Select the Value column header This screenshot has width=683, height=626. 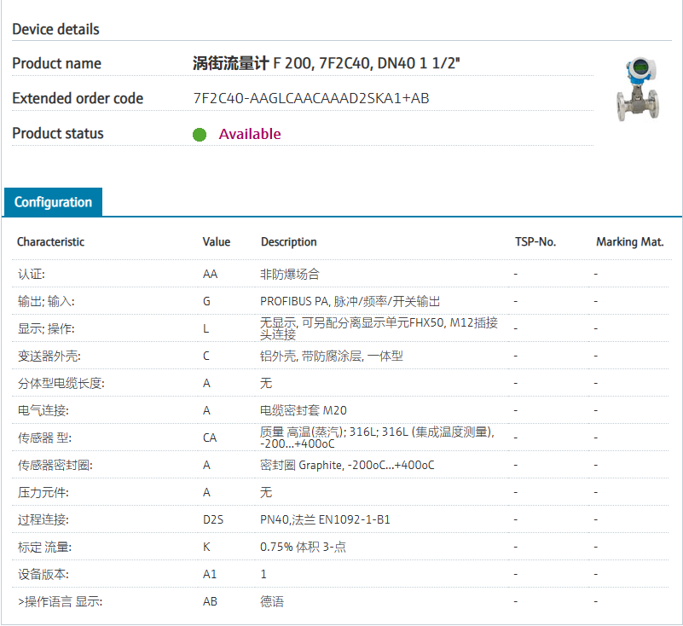point(217,242)
